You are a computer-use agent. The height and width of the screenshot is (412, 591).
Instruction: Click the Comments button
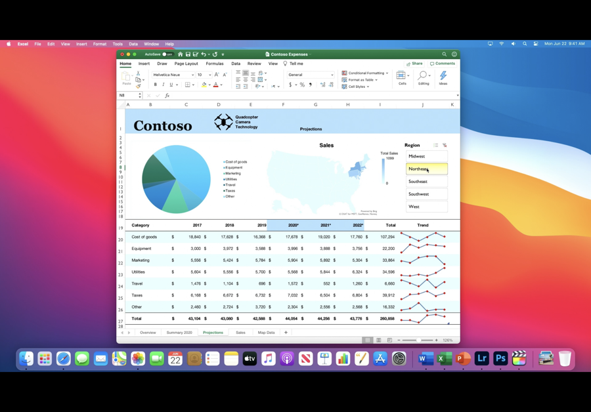[x=443, y=64]
